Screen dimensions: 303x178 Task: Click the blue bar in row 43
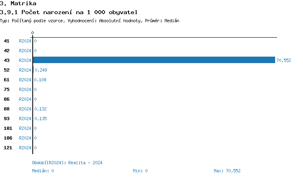tap(154, 60)
